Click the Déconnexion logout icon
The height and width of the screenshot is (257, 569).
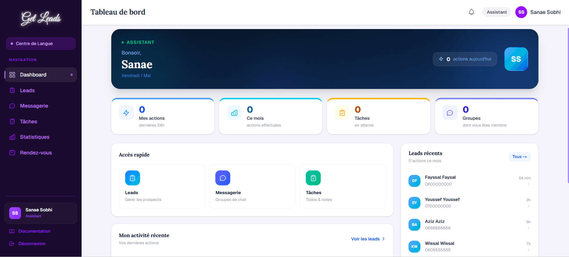pos(12,244)
